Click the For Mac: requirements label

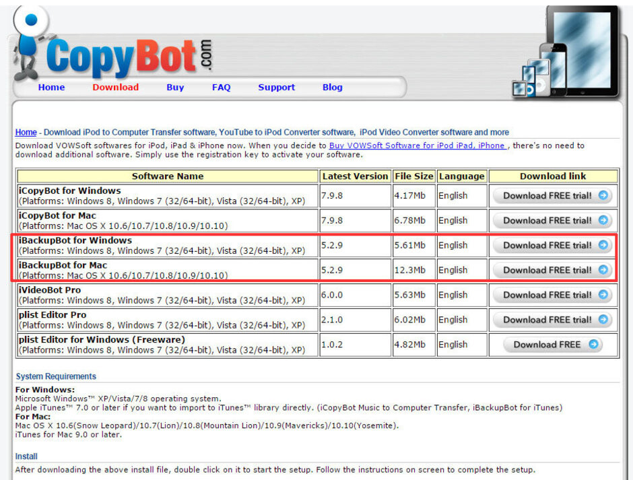tap(33, 417)
